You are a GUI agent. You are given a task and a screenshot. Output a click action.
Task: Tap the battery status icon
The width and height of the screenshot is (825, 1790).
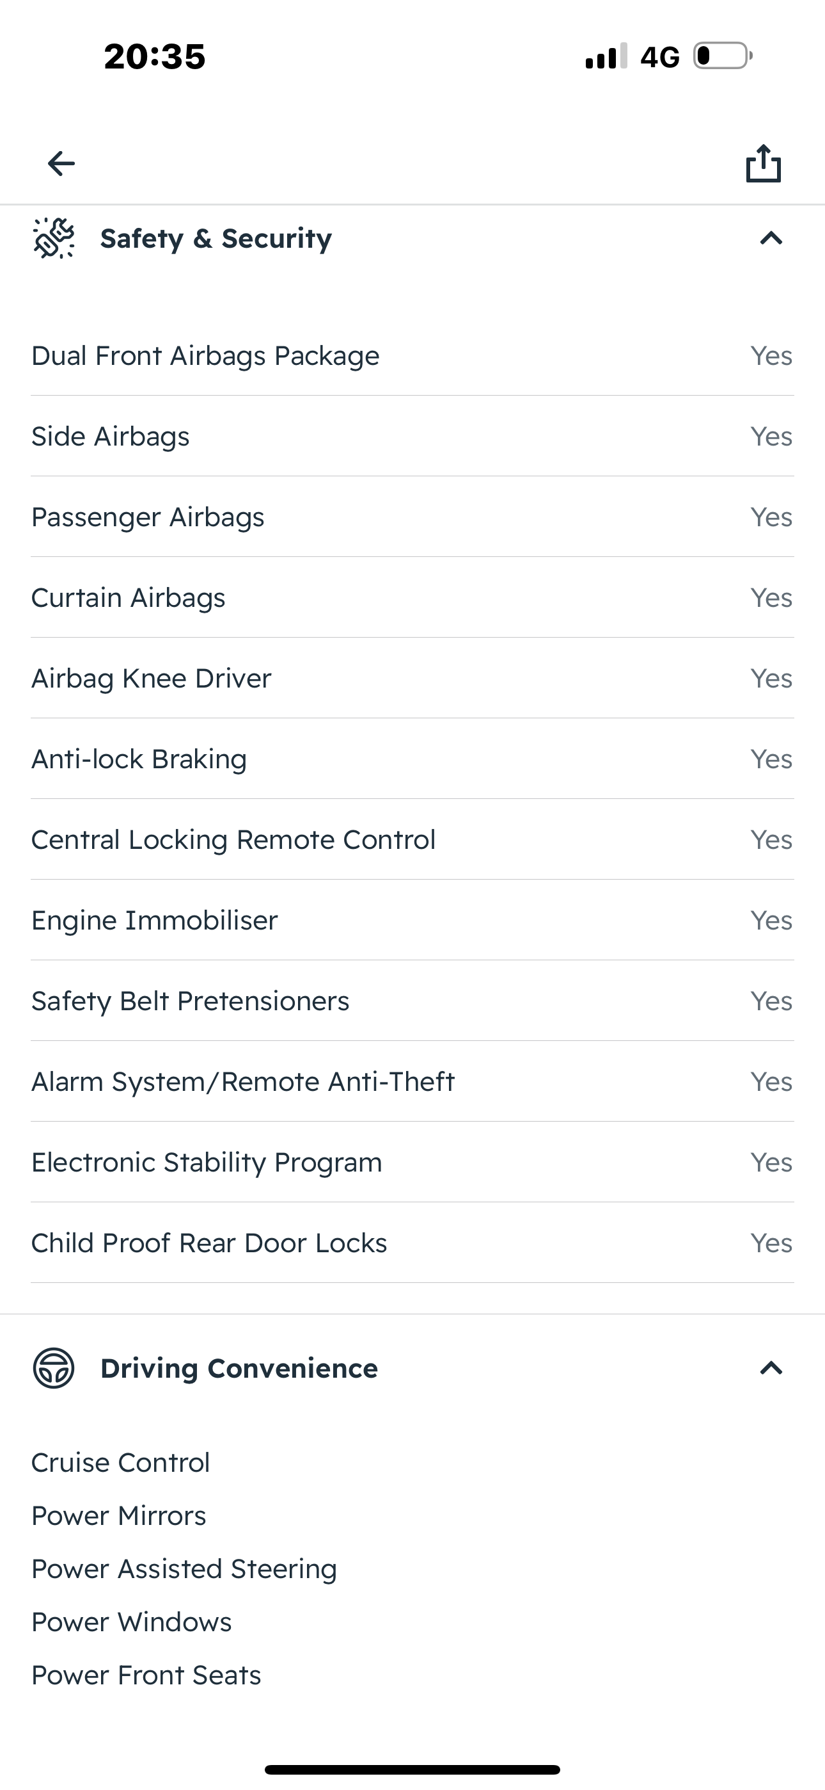coord(723,56)
